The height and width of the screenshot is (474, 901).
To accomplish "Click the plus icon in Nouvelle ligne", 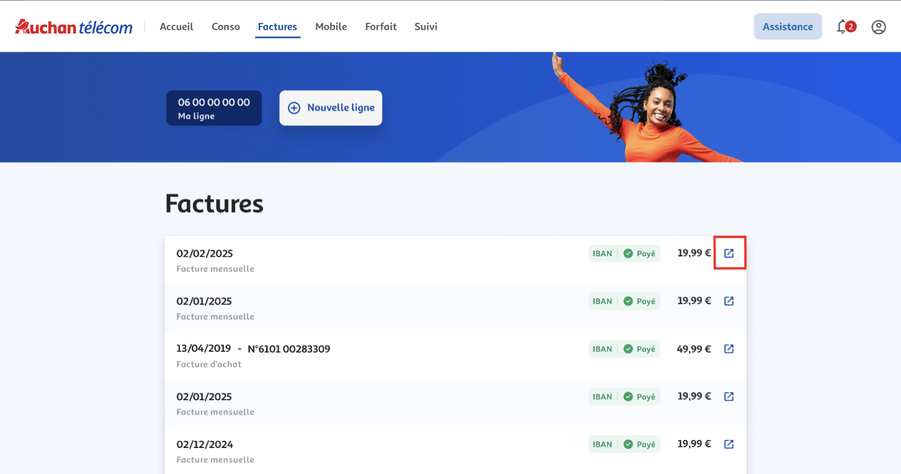I will tap(294, 108).
